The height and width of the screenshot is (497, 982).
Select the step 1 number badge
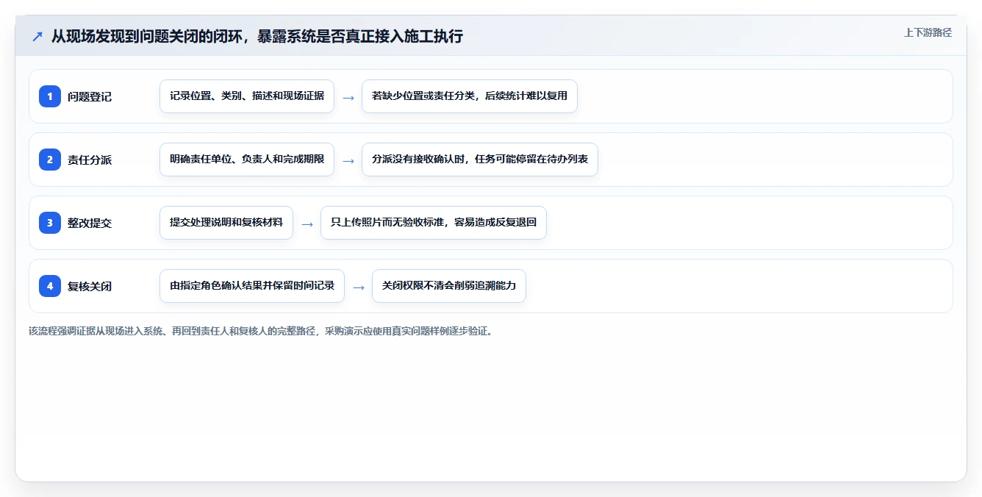50,96
